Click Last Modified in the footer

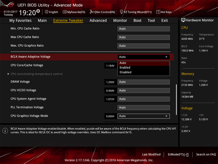(x=151, y=154)
